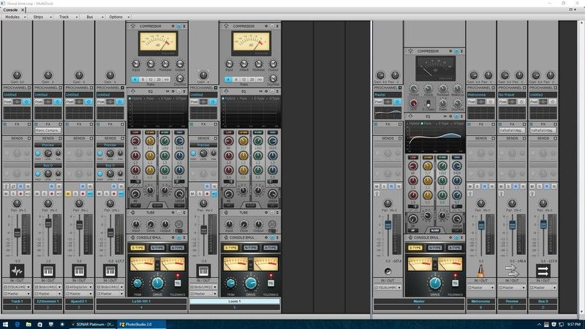
Task: Open Microsoft Edge from the taskbar
Action: coord(17,325)
